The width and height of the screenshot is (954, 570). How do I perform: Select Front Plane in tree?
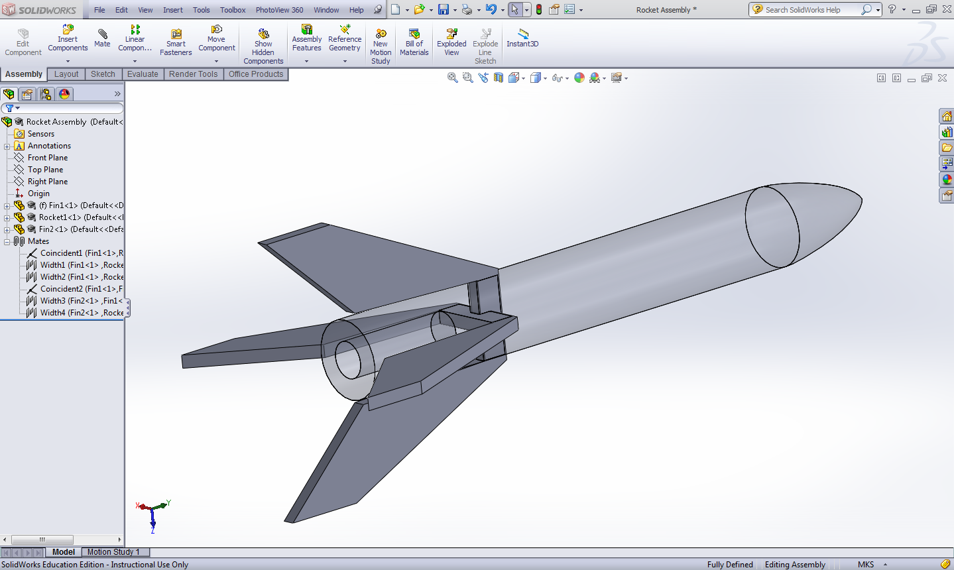click(47, 158)
